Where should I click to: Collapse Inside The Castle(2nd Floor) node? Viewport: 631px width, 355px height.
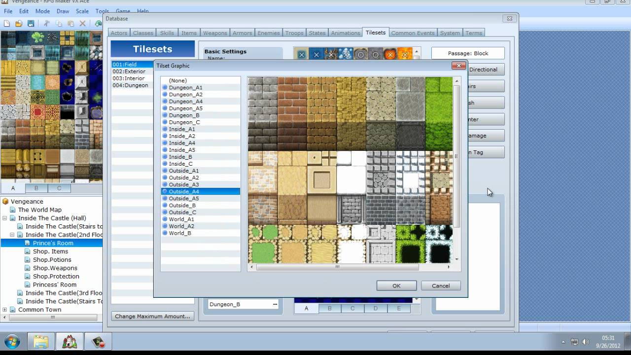(x=12, y=235)
